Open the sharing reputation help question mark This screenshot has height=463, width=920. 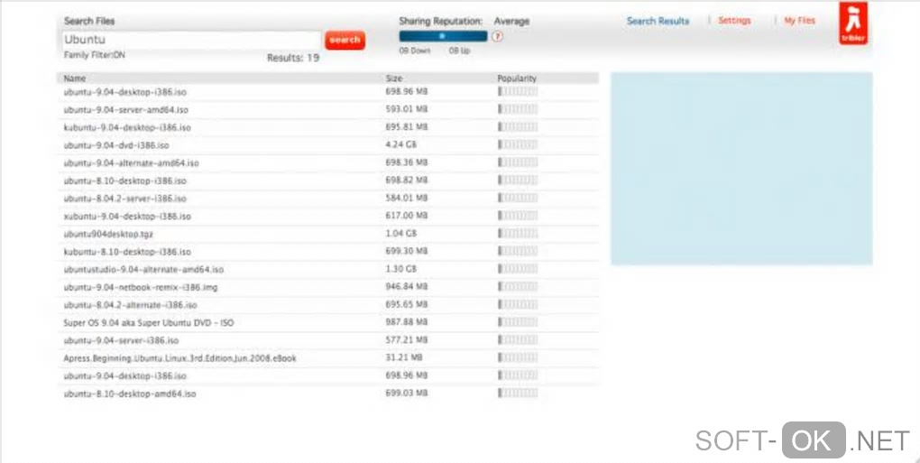(498, 36)
